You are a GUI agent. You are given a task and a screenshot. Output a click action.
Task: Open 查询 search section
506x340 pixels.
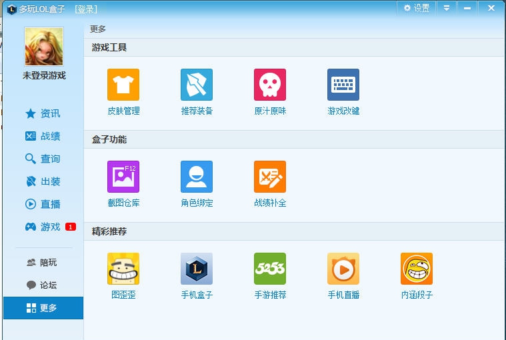click(x=43, y=159)
